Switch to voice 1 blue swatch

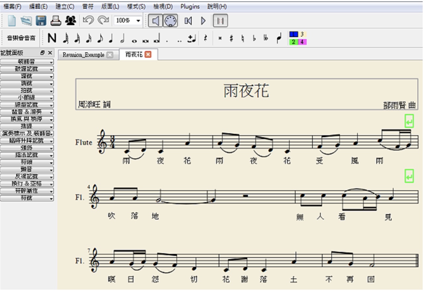[294, 34]
